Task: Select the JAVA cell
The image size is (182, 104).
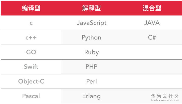Action: [x=152, y=23]
